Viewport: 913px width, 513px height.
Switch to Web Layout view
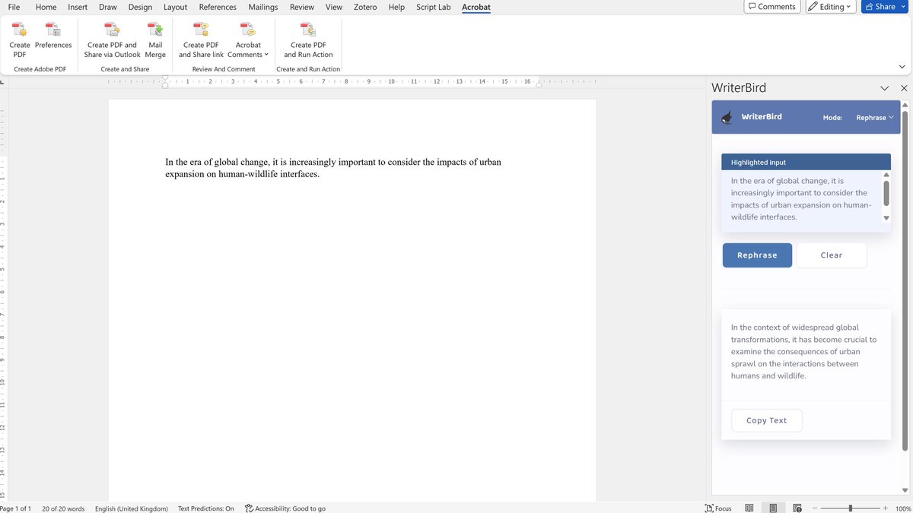tap(797, 508)
